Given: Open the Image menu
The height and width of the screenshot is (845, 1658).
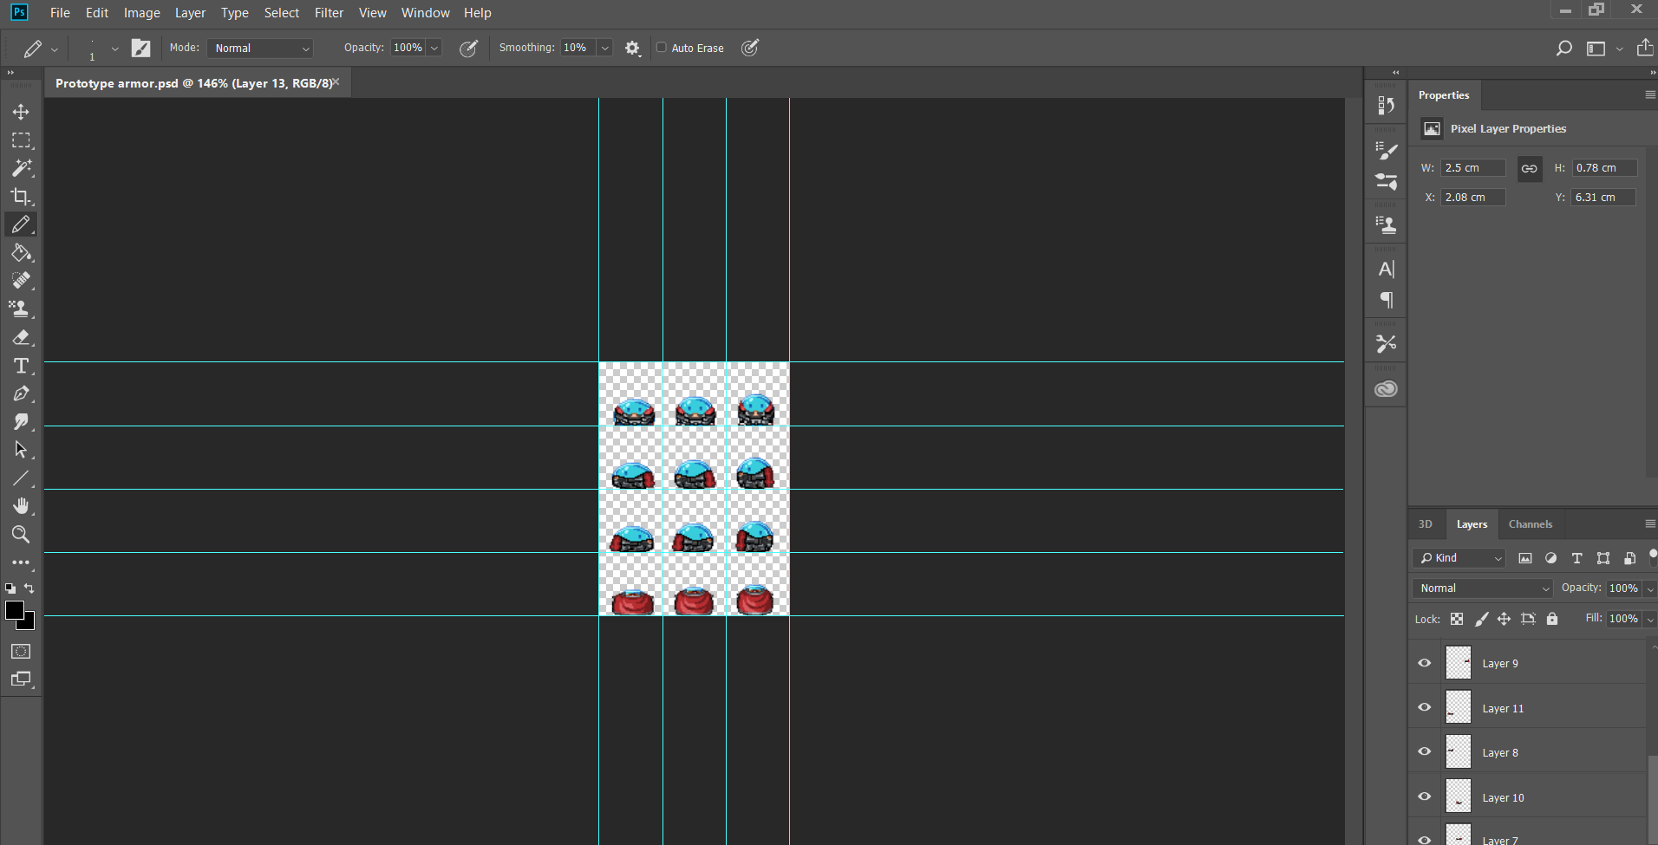Looking at the screenshot, I should point(141,13).
